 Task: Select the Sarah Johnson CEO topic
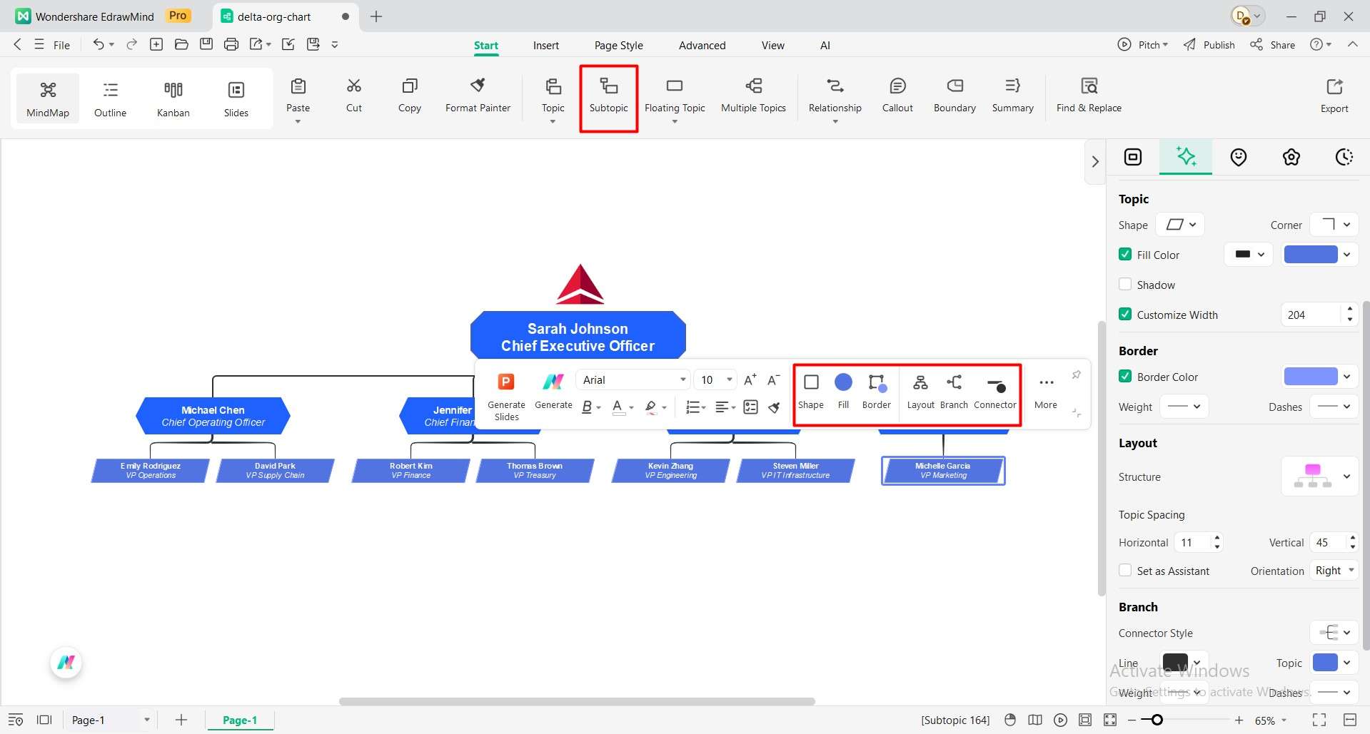pos(578,335)
